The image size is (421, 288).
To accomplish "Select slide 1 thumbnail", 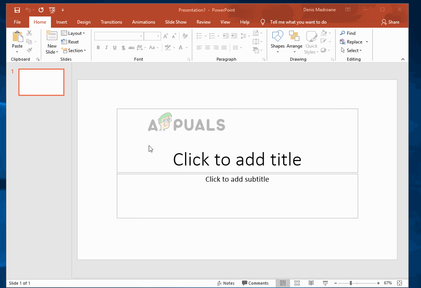I will tap(41, 82).
